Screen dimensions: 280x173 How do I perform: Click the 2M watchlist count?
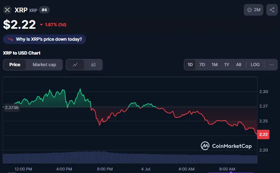[x=257, y=10]
